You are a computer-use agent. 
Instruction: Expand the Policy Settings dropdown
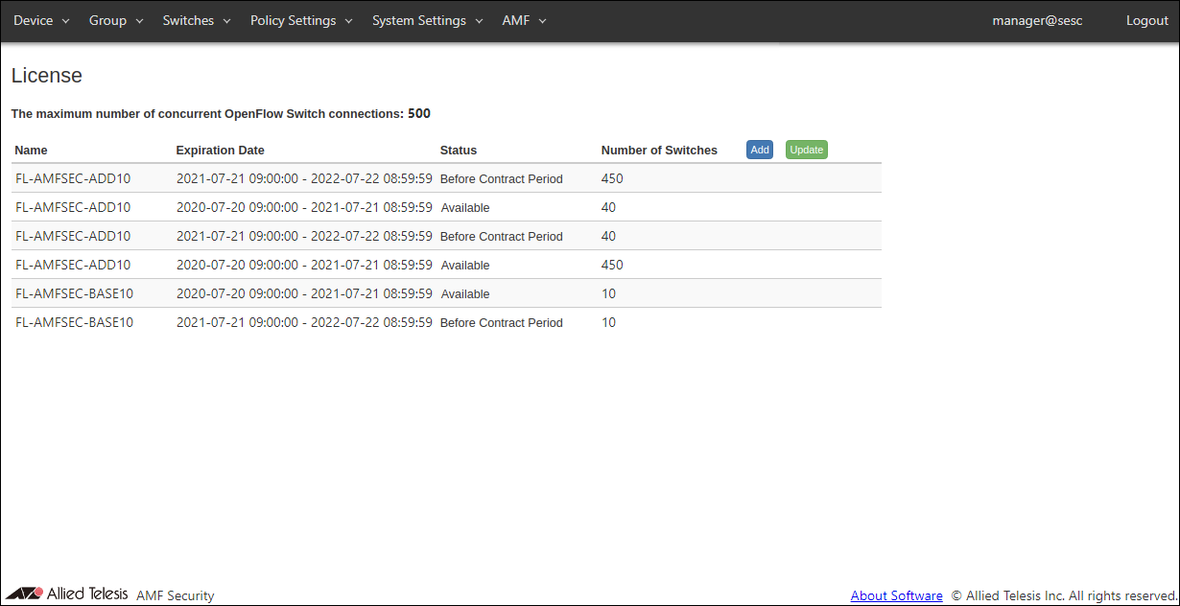tap(301, 20)
